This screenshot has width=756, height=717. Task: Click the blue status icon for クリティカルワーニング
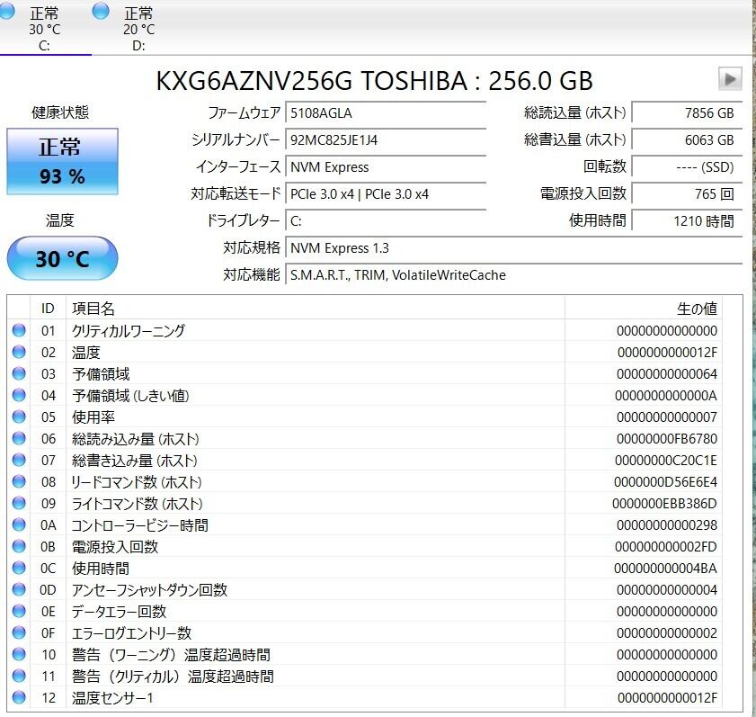pos(19,331)
